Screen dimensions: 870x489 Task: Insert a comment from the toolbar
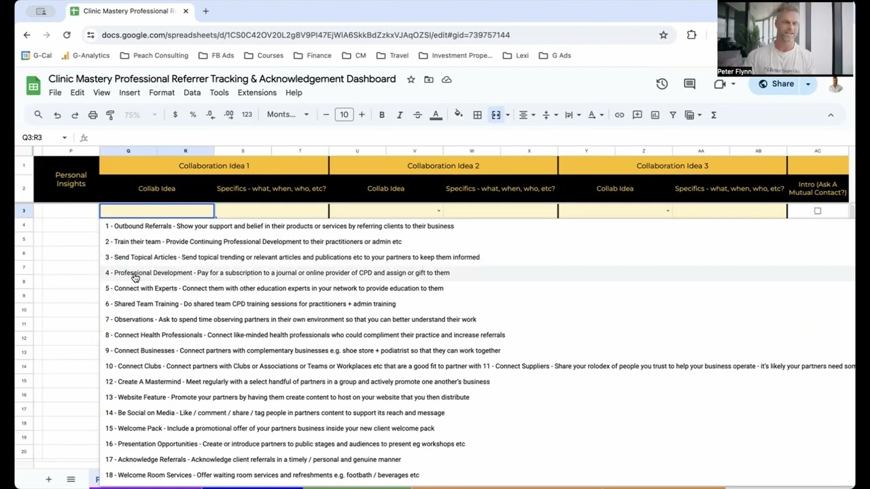pyautogui.click(x=637, y=115)
